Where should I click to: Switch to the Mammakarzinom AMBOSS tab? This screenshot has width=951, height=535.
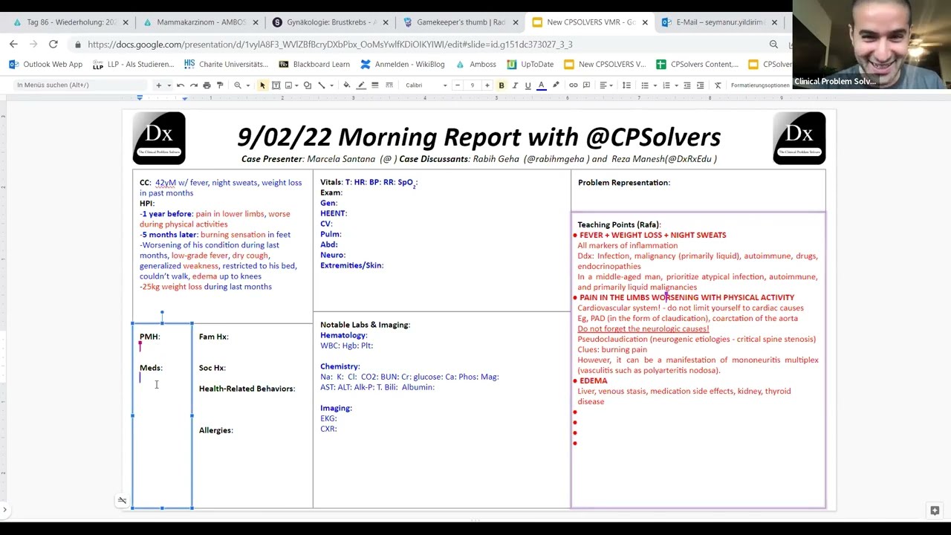click(202, 22)
